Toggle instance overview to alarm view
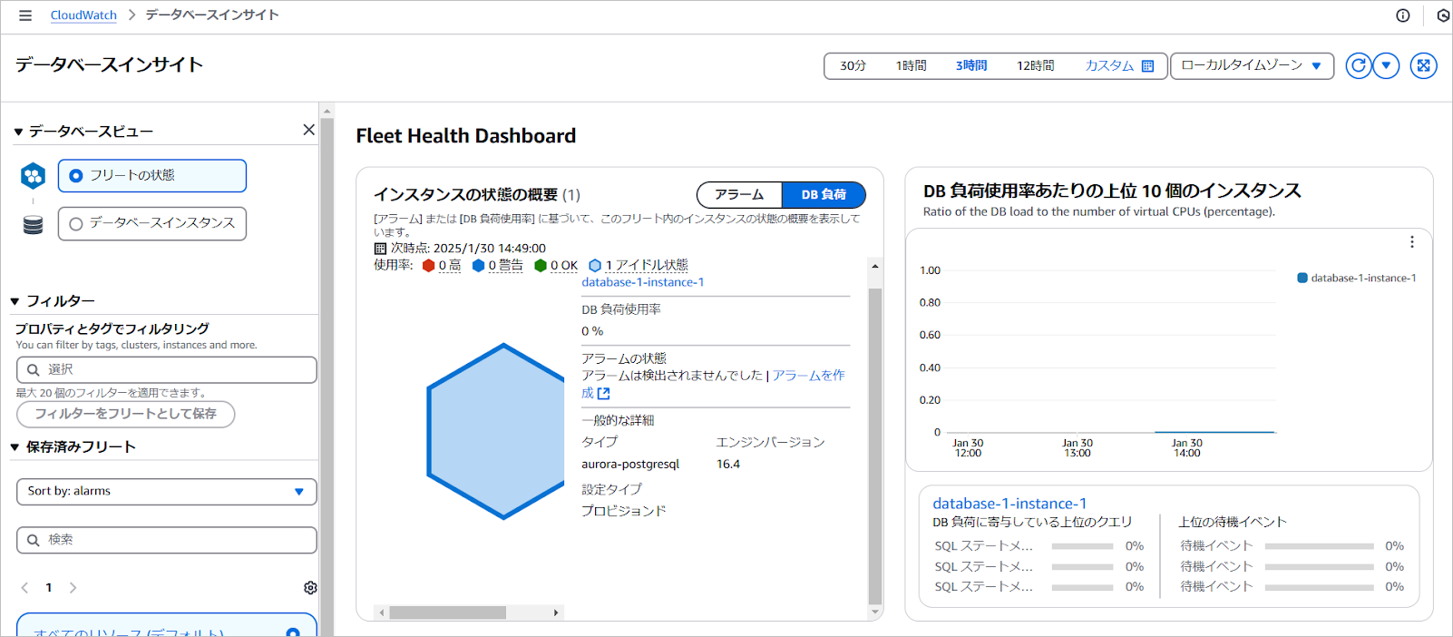Screen dimensions: 1453x637 coord(739,195)
